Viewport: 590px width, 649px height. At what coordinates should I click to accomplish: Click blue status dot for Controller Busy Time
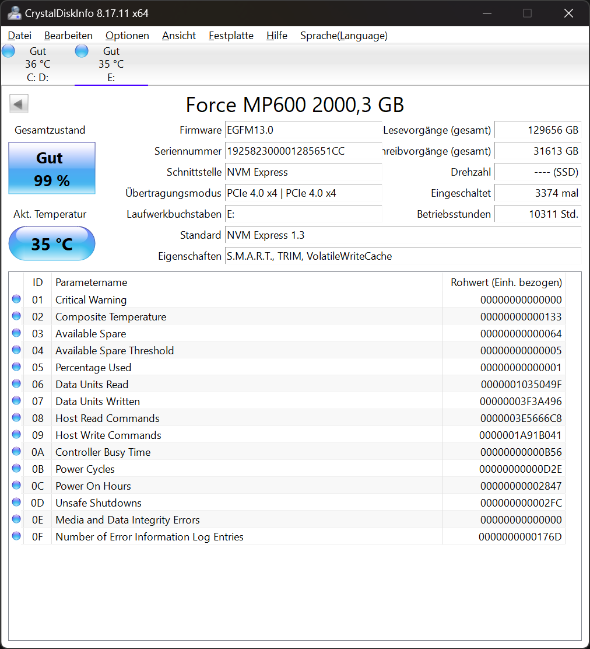[16, 451]
